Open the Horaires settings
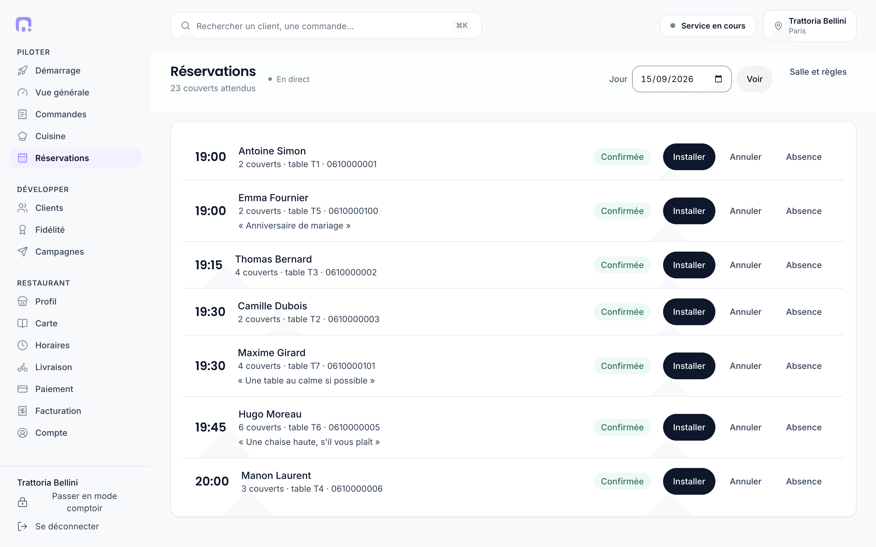 point(75,345)
